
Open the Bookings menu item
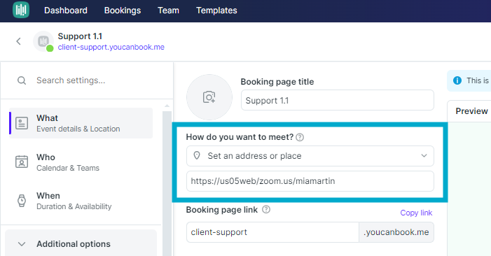pos(123,10)
